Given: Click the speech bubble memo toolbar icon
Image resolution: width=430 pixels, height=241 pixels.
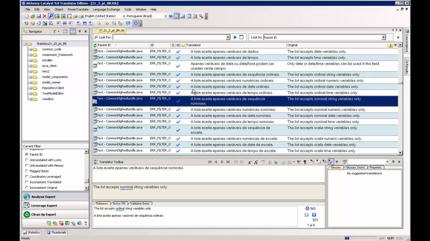Looking at the screenshot, I should [x=128, y=23].
